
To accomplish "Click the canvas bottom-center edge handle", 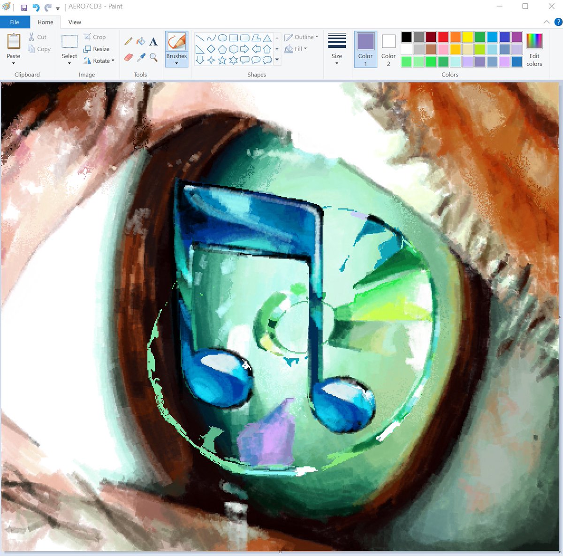I will coord(280,552).
